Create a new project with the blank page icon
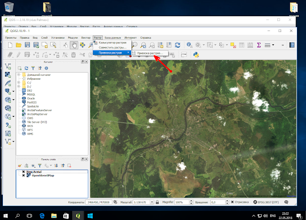The width and height of the screenshot is (306, 220). 10,45
